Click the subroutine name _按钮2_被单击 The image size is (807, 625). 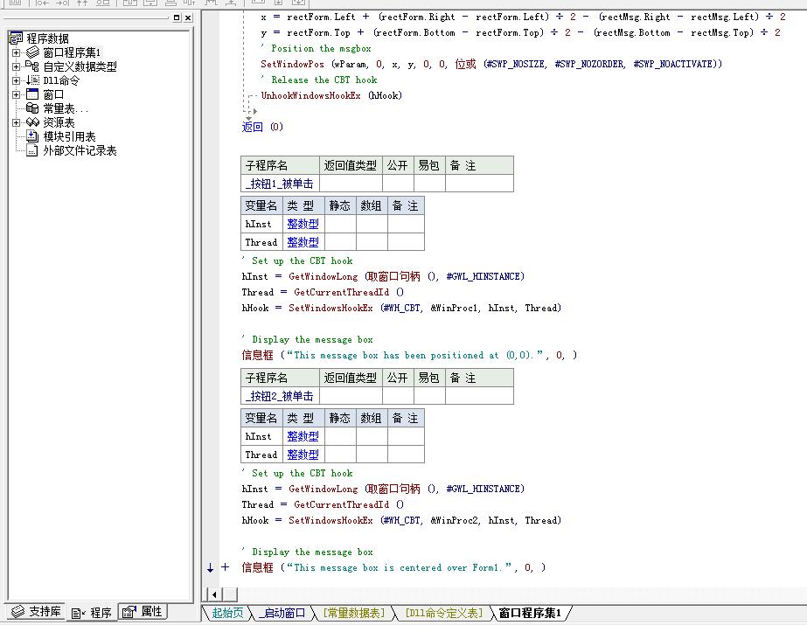click(280, 396)
